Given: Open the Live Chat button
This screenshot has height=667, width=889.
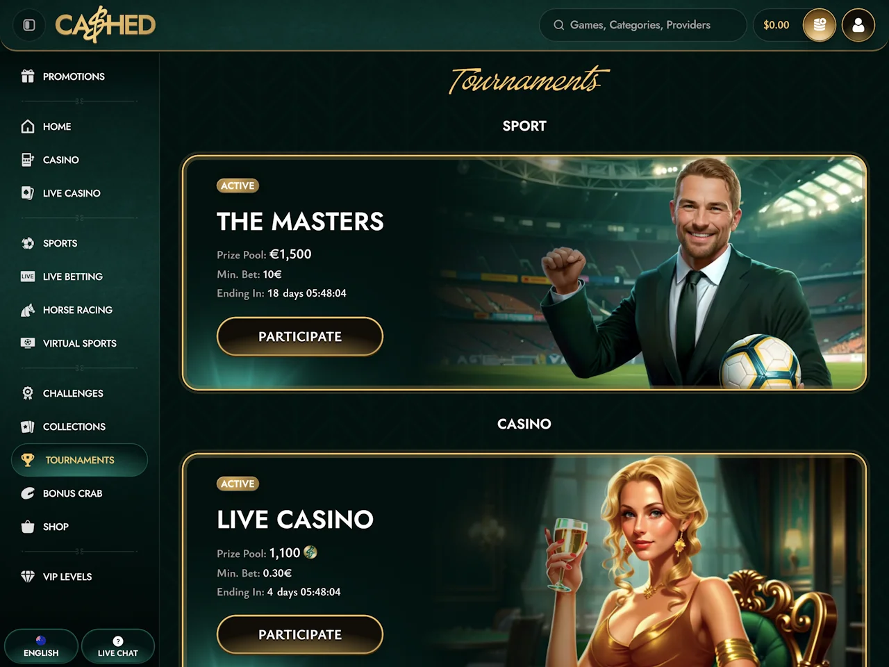Looking at the screenshot, I should tap(117, 646).
